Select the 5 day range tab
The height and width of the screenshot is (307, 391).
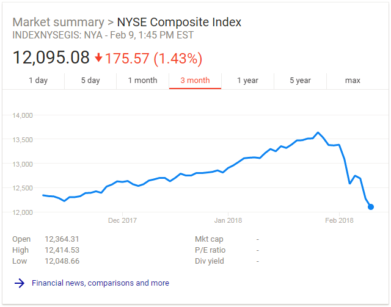[x=90, y=81]
